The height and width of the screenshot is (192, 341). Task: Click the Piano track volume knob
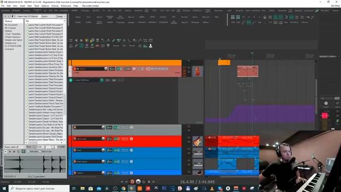(x=103, y=173)
